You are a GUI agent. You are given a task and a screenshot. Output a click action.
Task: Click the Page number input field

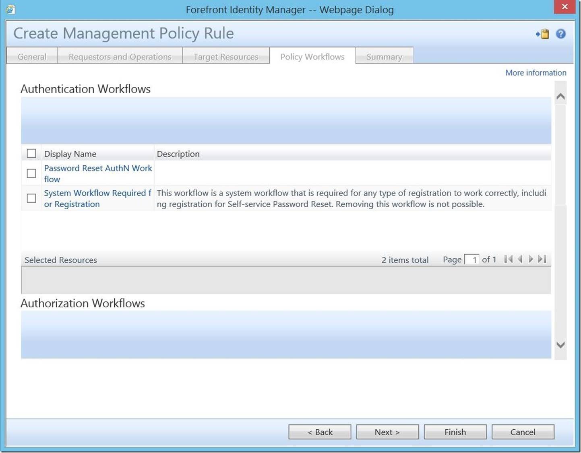[472, 259]
